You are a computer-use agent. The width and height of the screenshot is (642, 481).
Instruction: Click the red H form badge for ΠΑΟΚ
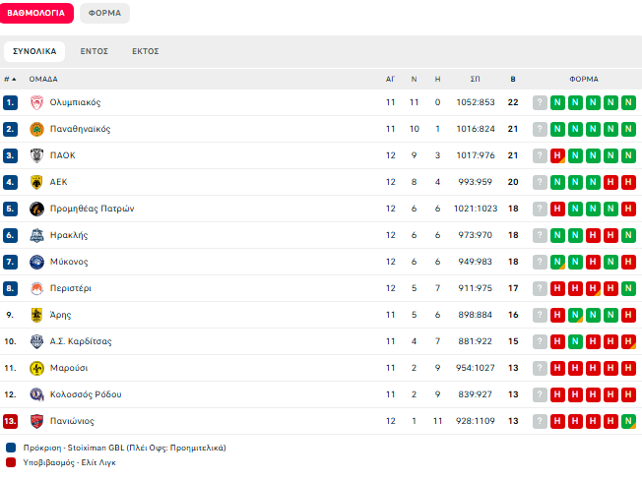coord(557,155)
